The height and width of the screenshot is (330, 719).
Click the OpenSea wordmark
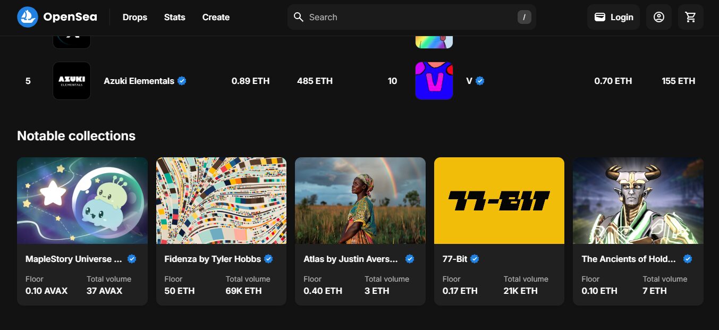[x=70, y=17]
